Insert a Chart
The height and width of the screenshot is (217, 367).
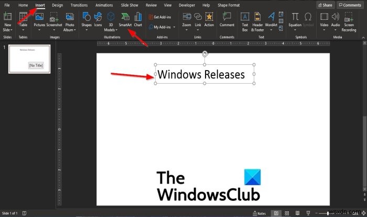coord(138,19)
